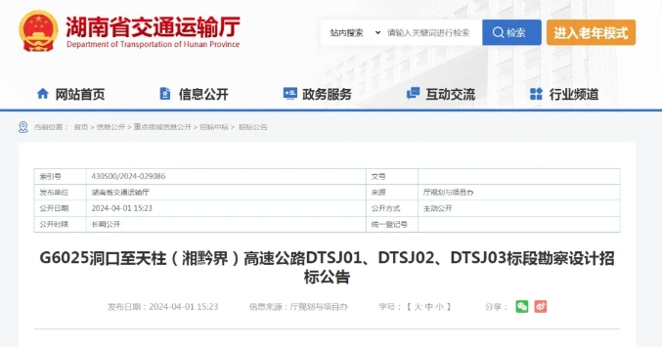Click the grid icon beside 行业频道
This screenshot has height=352, width=662.
pos(536,93)
